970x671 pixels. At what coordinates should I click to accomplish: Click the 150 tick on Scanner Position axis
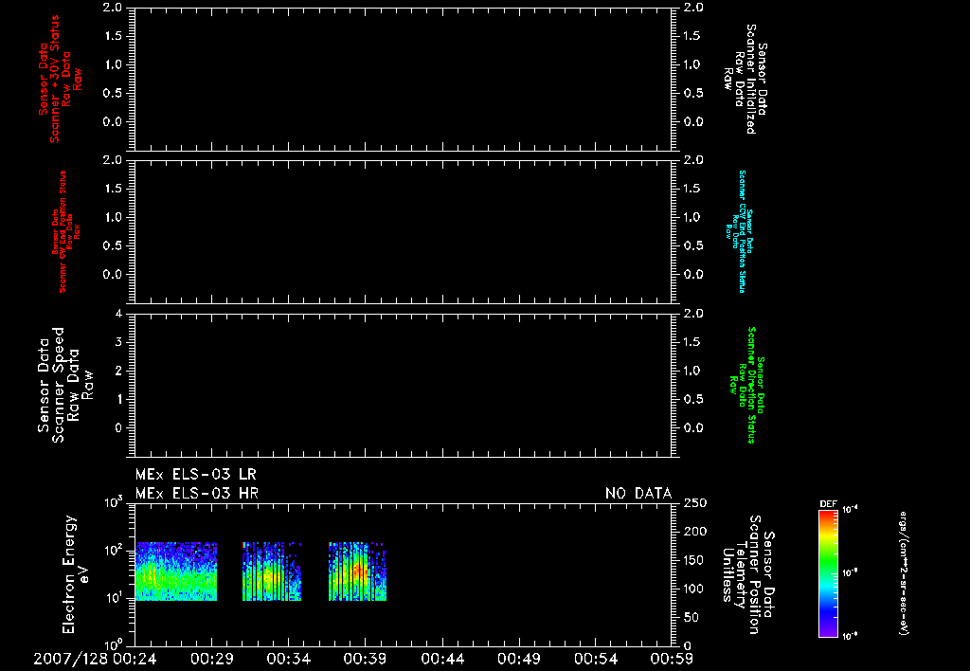(x=694, y=560)
